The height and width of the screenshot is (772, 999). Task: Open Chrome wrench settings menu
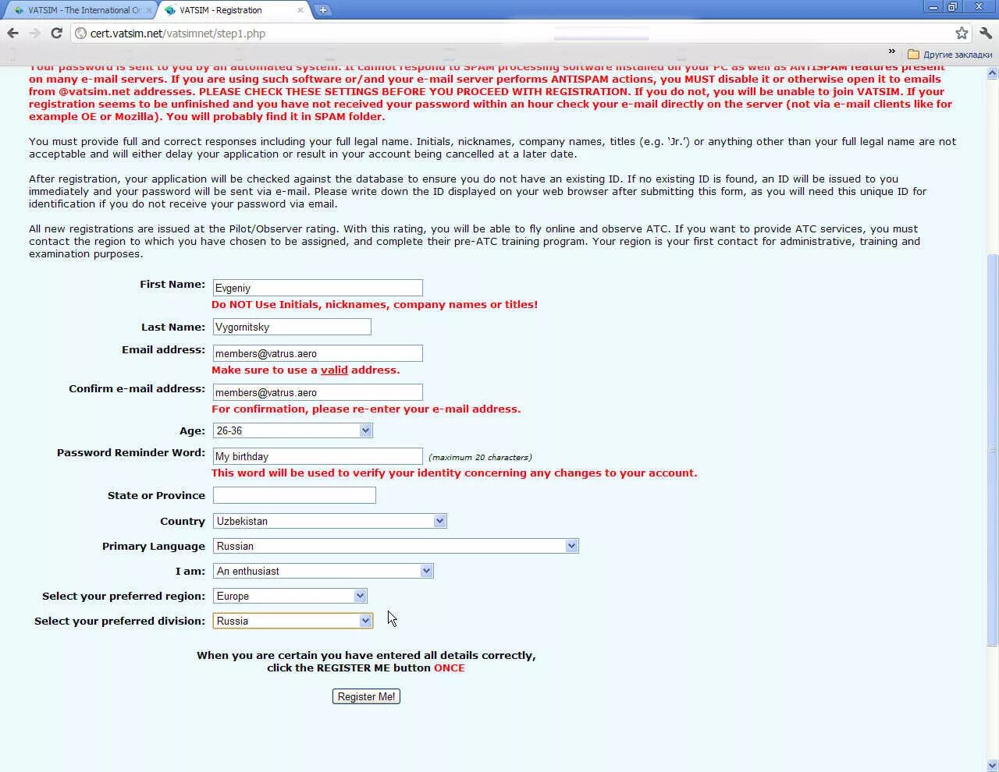click(x=986, y=33)
